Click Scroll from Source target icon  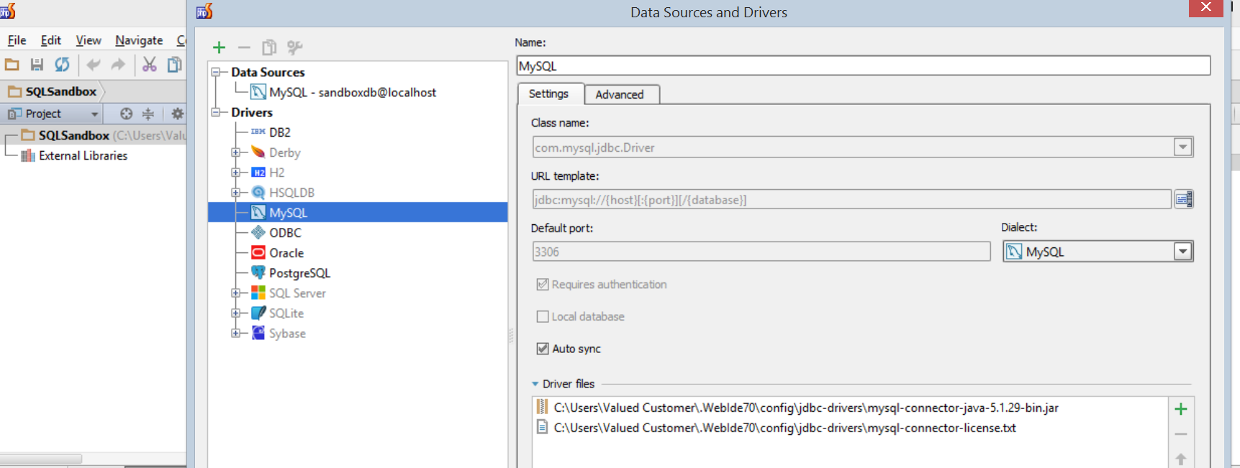(127, 114)
